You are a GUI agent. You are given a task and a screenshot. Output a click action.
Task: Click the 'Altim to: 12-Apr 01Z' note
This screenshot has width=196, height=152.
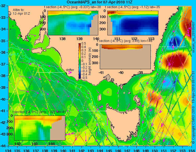(21, 12)
